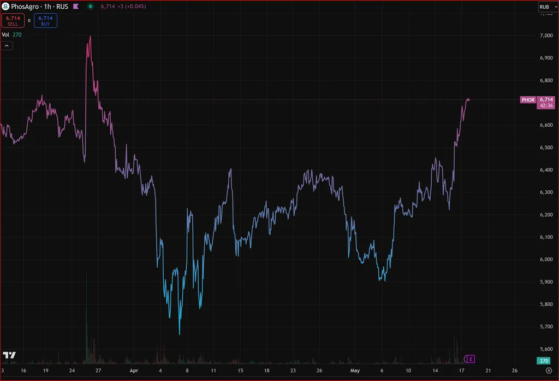The height and width of the screenshot is (381, 559).
Task: Click the BUY 6,714 button
Action: click(45, 21)
